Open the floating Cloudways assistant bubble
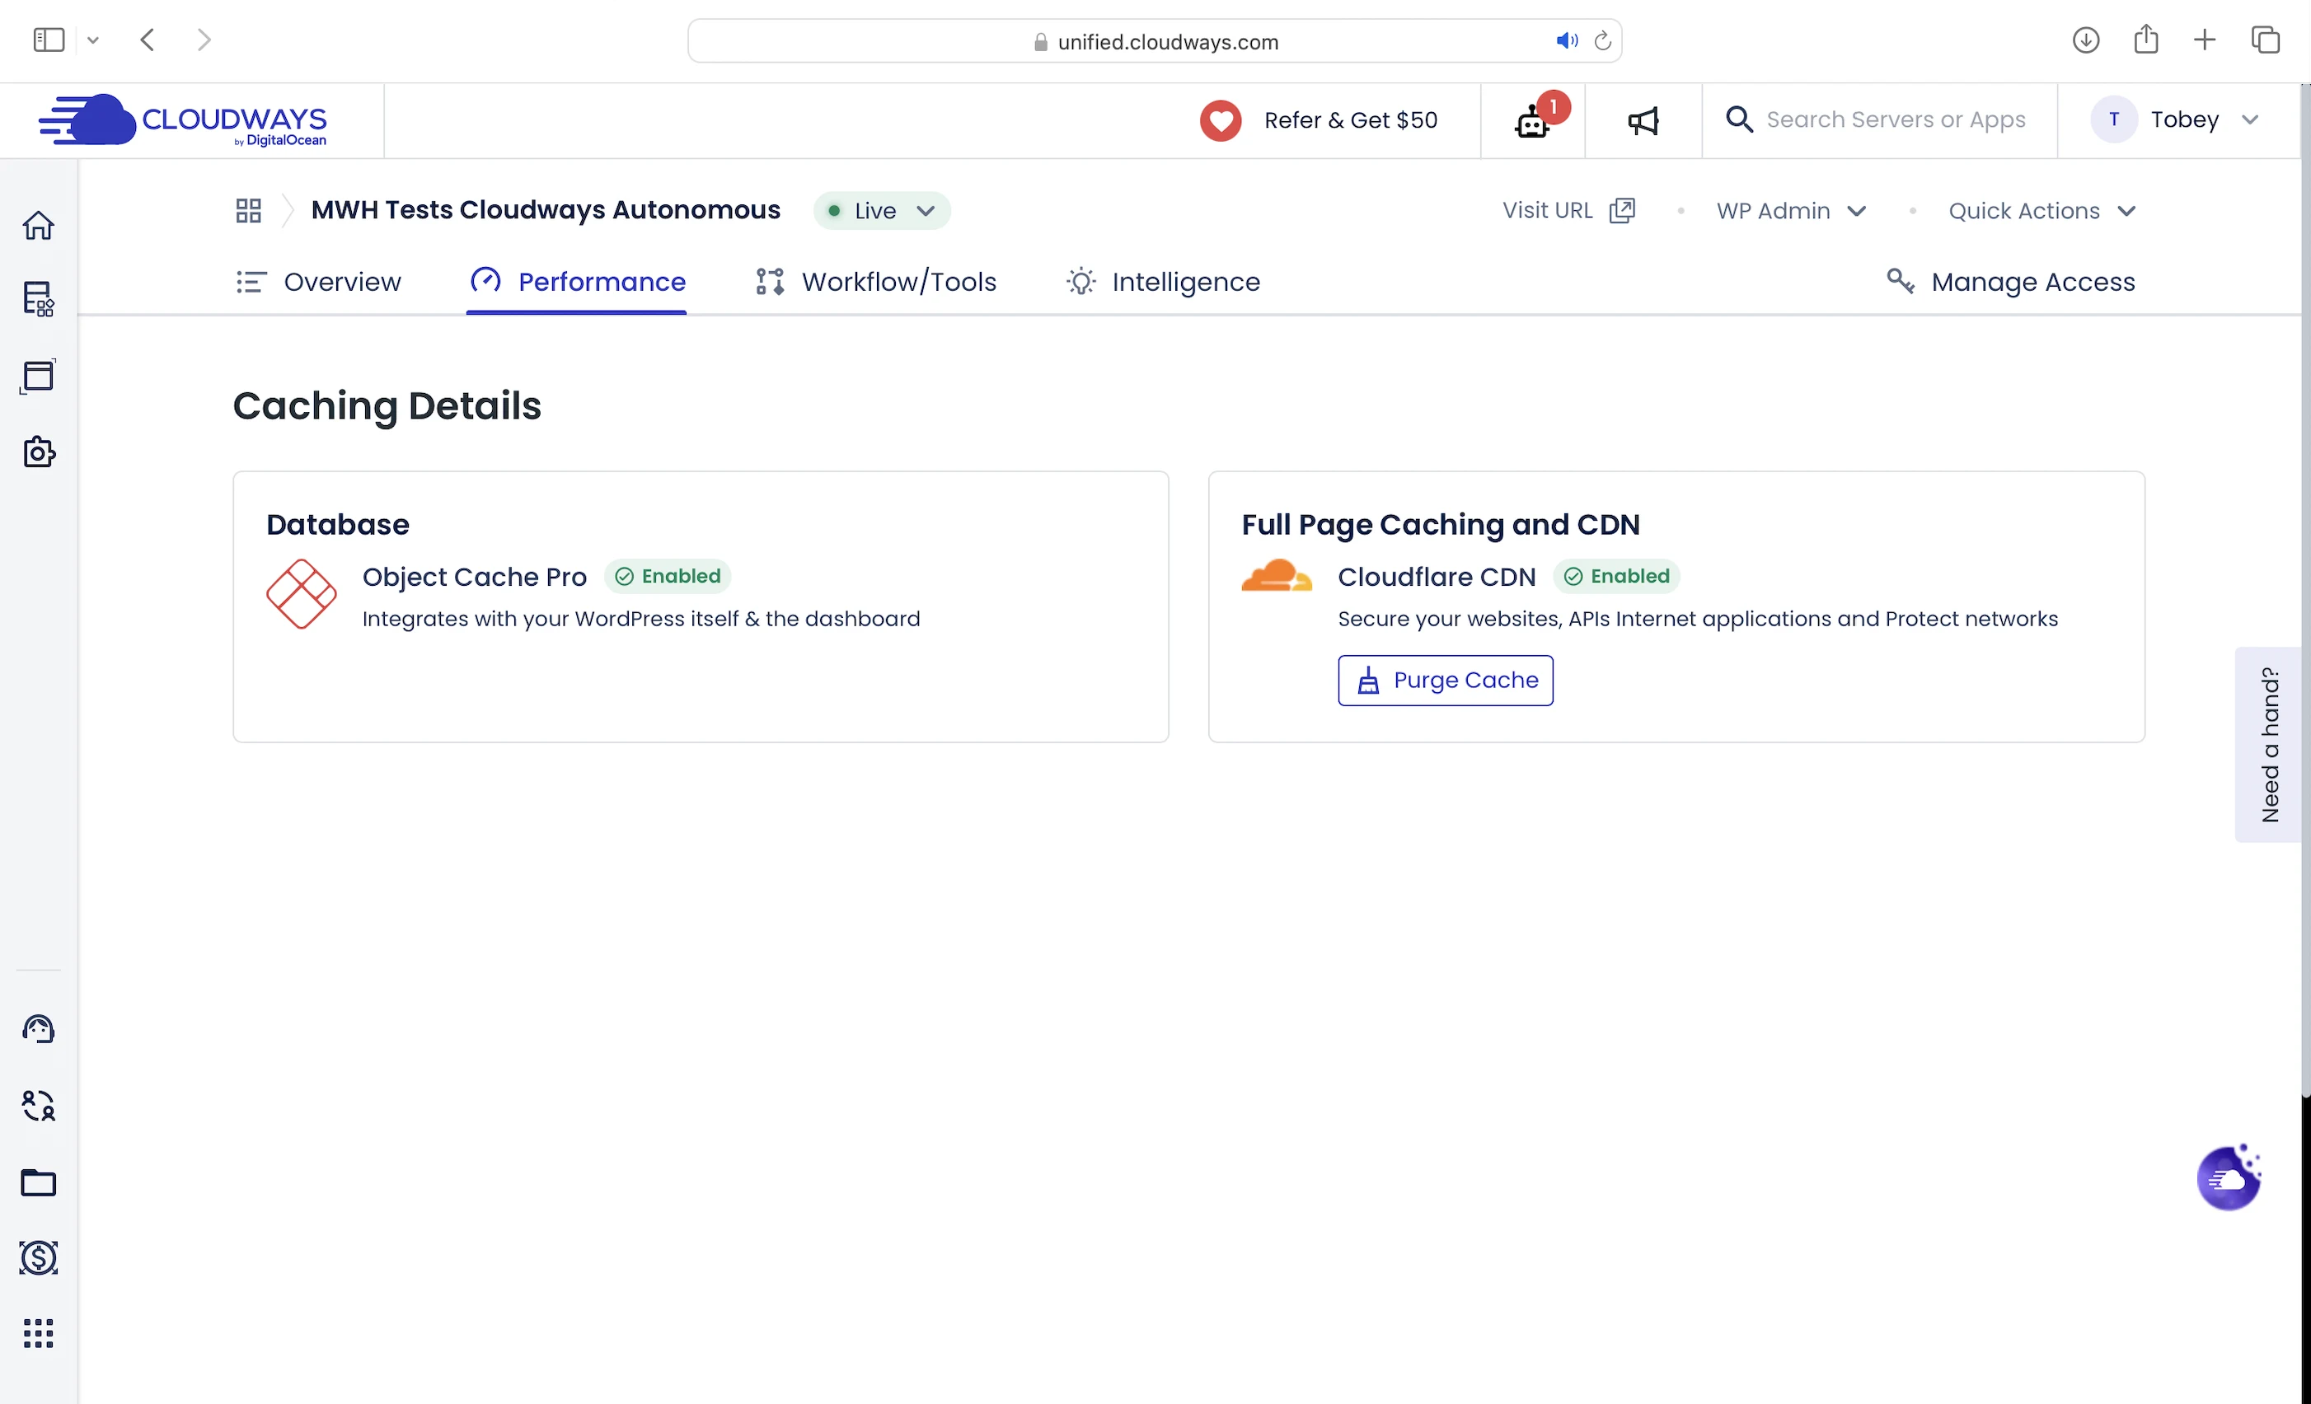 [2229, 1179]
